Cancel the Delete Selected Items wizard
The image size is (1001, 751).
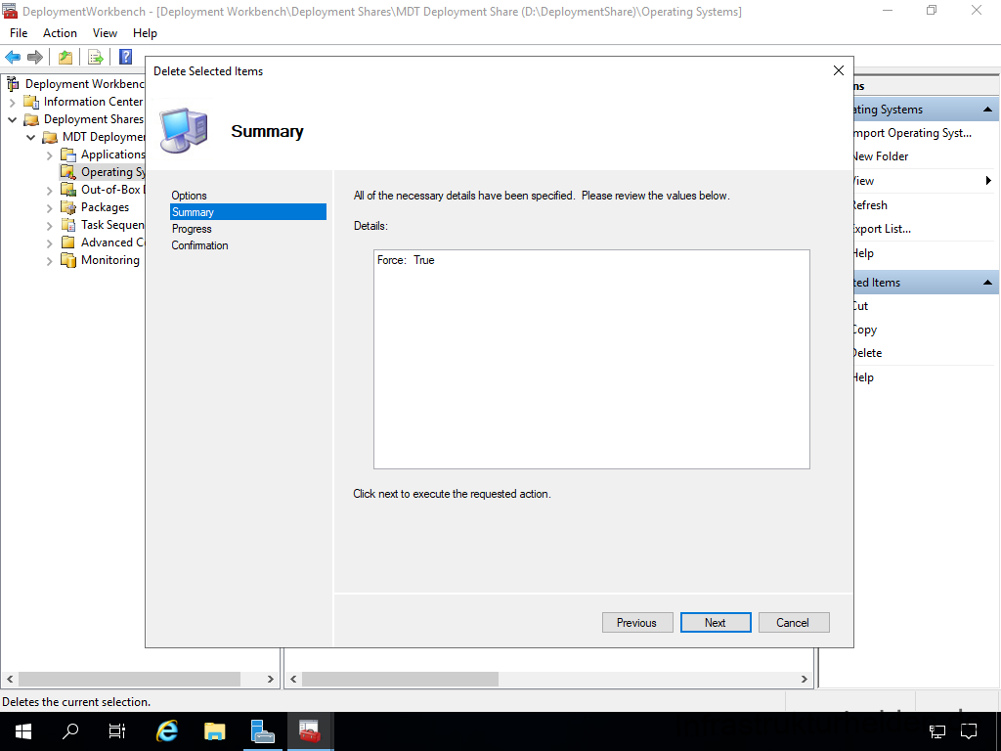pyautogui.click(x=794, y=623)
